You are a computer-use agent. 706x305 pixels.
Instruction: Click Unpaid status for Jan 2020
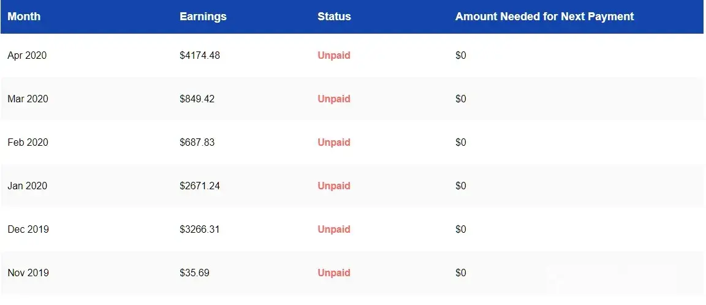(334, 186)
